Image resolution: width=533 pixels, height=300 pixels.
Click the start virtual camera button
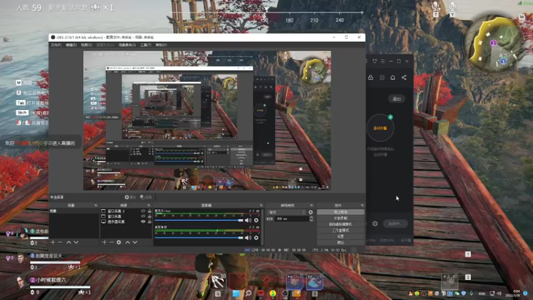340,224
